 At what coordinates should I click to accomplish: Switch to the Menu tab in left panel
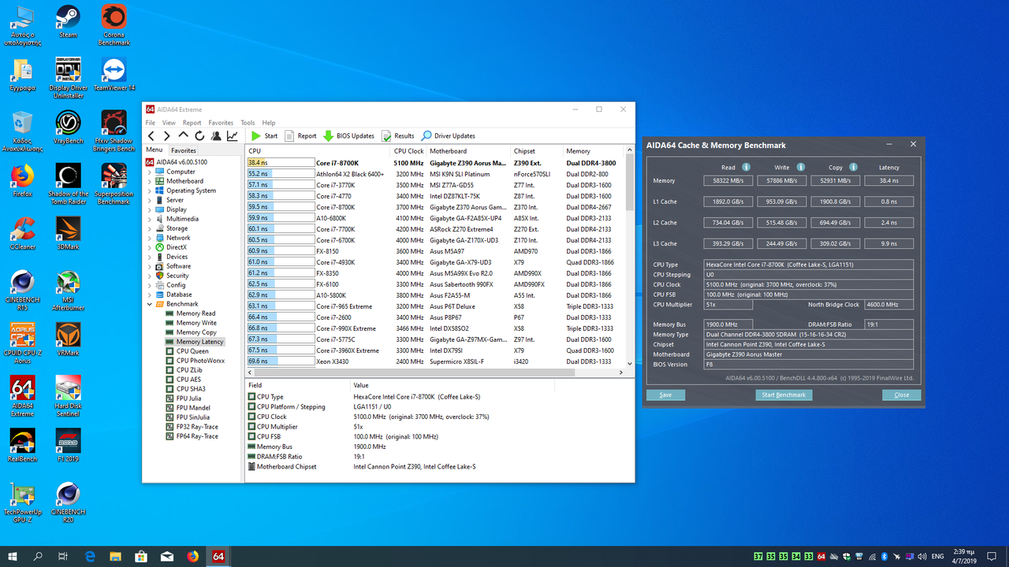coord(154,150)
